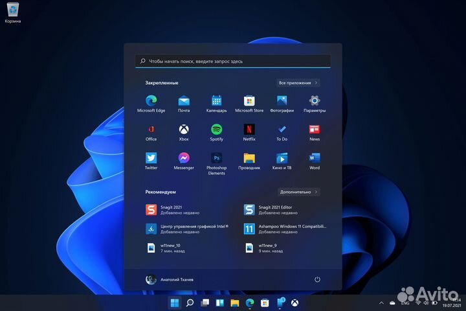Open taskbar search magnifier
The image size is (466, 311).
[190, 303]
